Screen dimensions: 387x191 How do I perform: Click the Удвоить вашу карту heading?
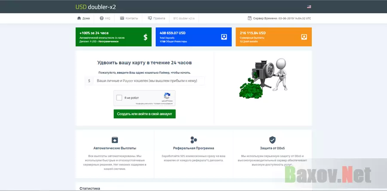point(144,63)
